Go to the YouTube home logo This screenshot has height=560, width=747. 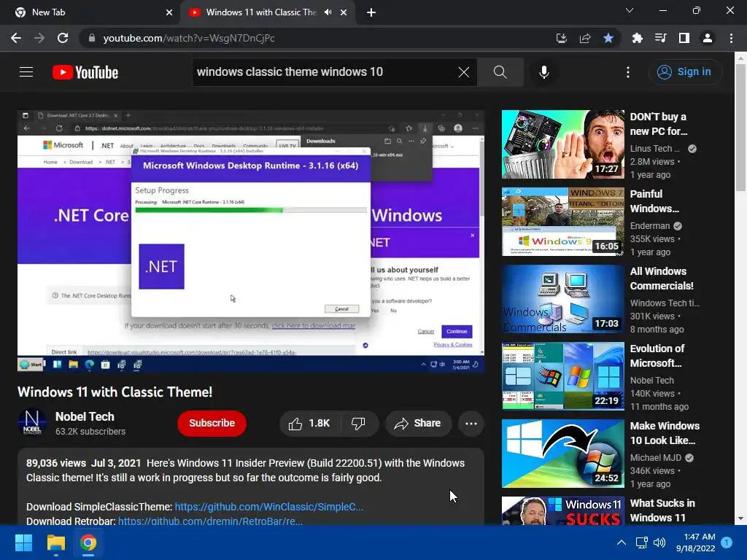point(85,72)
